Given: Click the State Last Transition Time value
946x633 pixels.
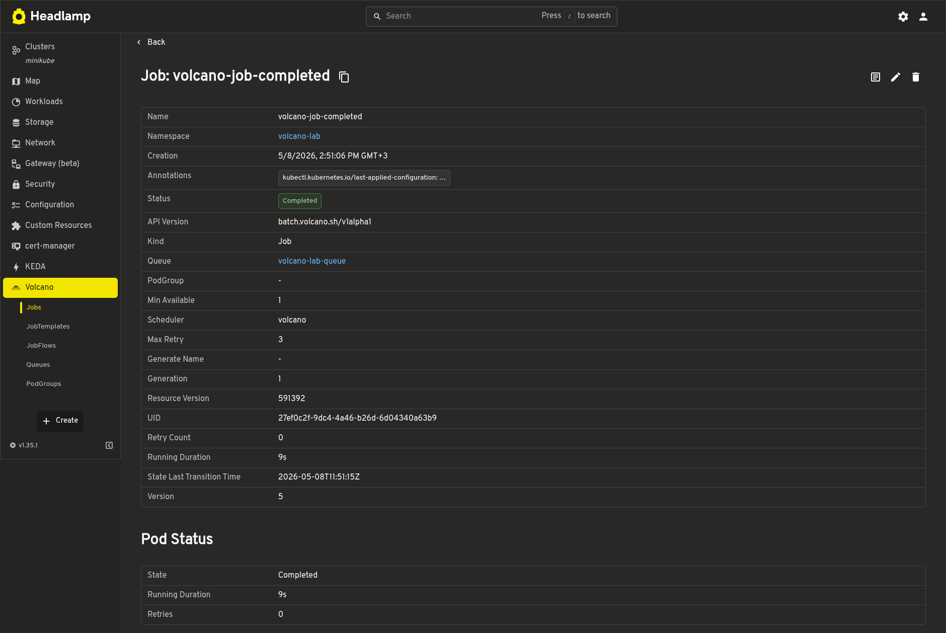Looking at the screenshot, I should (319, 477).
